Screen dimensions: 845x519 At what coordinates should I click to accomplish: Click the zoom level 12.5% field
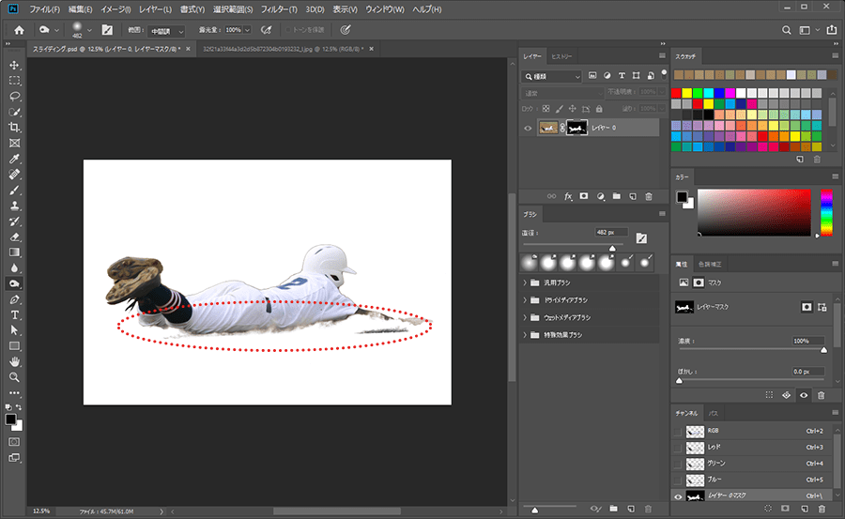click(x=41, y=511)
